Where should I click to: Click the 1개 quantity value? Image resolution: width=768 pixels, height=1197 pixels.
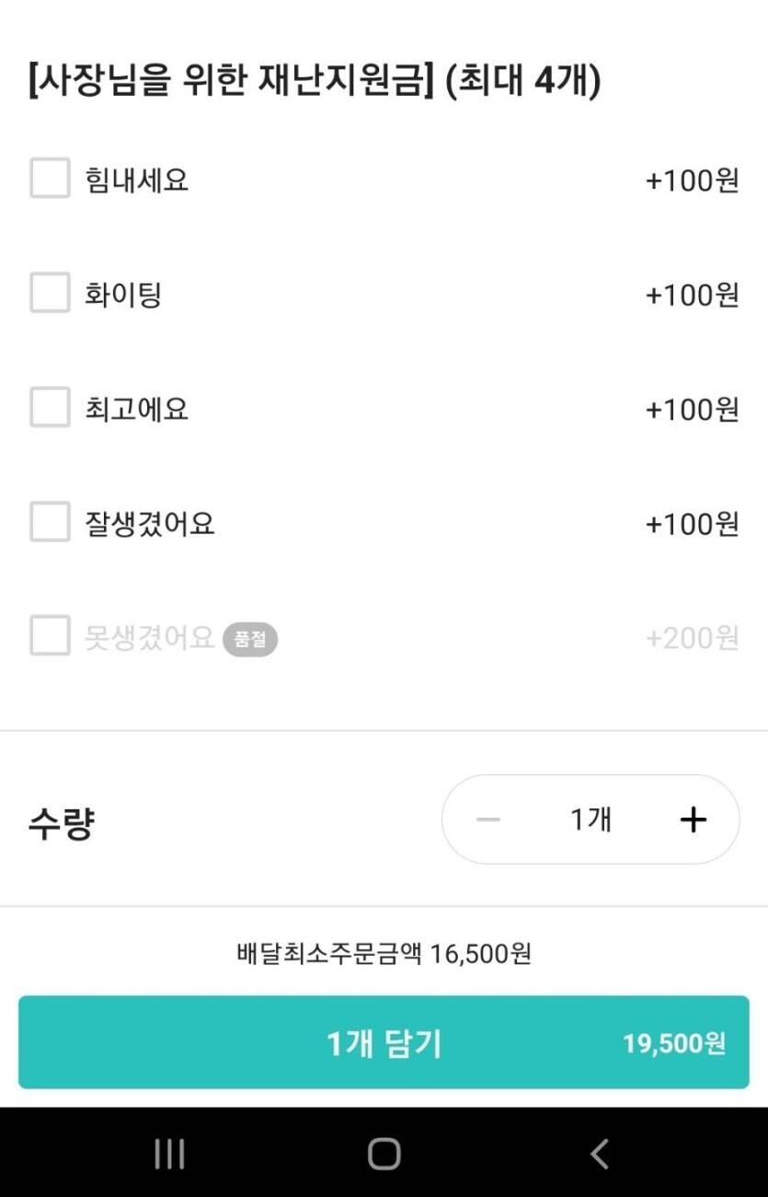(x=590, y=819)
